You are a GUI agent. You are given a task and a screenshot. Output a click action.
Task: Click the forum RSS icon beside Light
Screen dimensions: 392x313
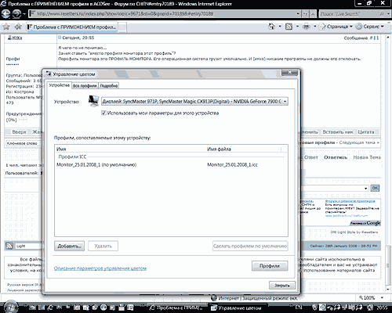(x=9, y=246)
